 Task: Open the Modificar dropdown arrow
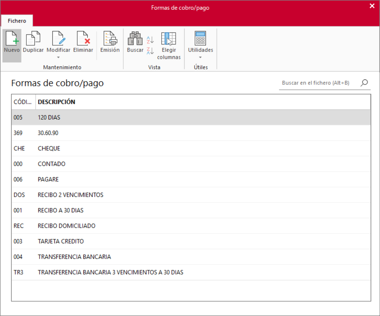pyautogui.click(x=58, y=57)
